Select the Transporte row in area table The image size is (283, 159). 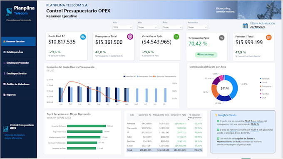coord(164,128)
